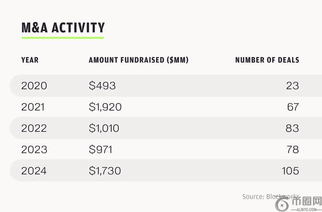Screen dimensions: 322x212
Task: Click the YEAR column header
Action: click(30, 60)
